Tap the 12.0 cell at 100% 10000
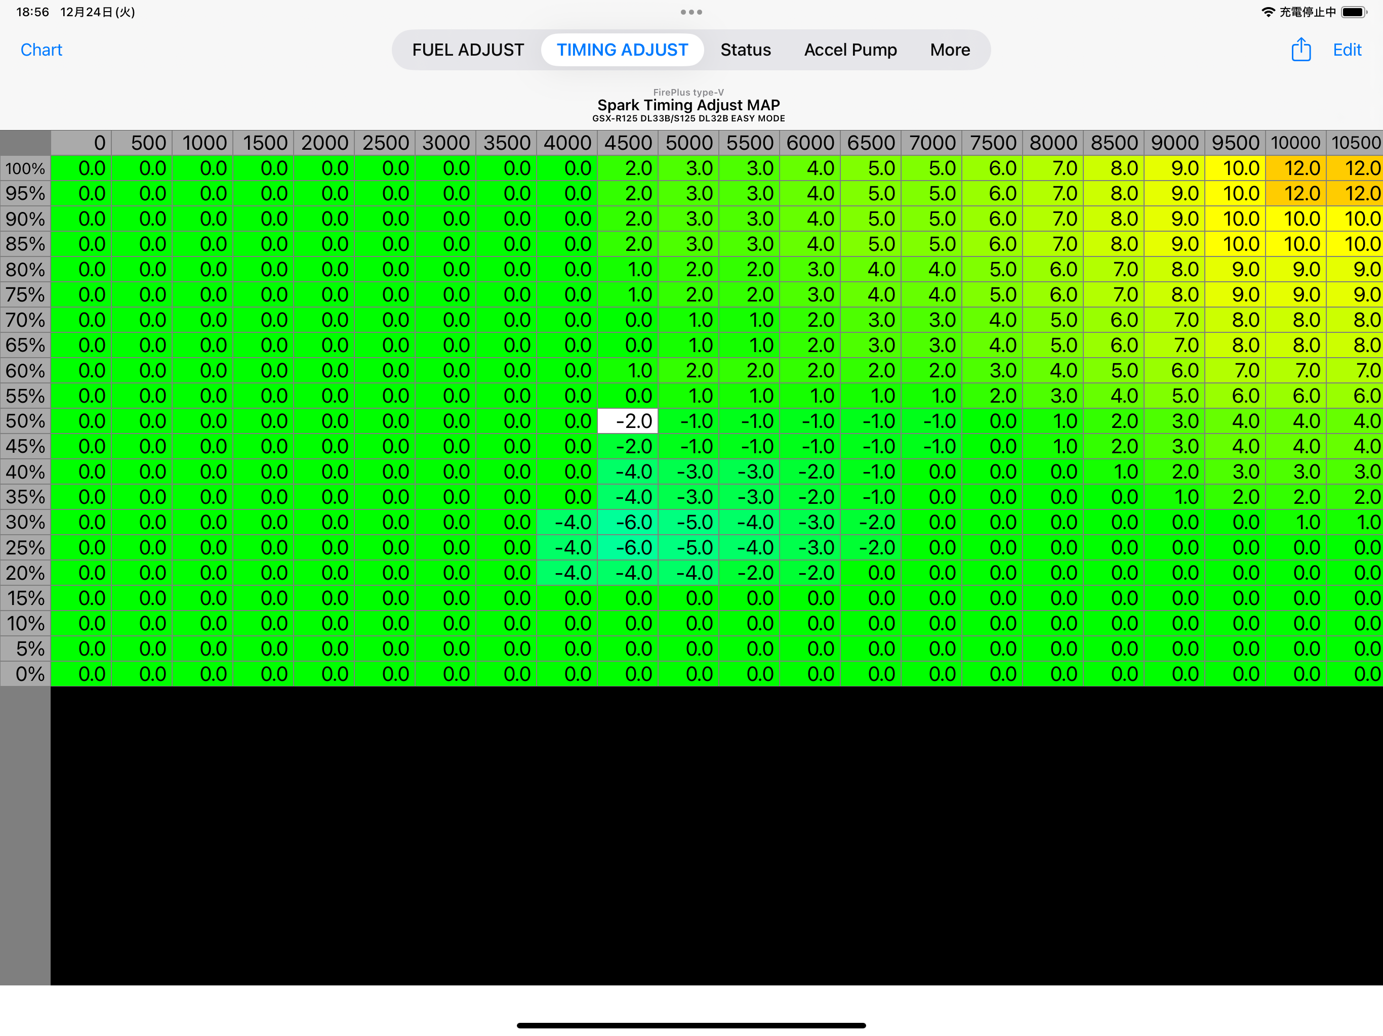Screen dimensions: 1383x1036 1295,169
